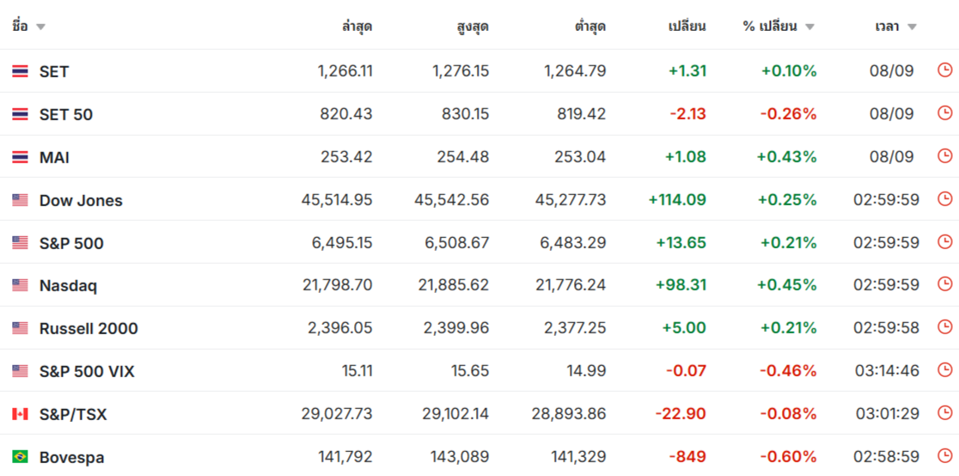
Task: Sort by % เปลี่ยน column arrow
Action: coord(809,27)
